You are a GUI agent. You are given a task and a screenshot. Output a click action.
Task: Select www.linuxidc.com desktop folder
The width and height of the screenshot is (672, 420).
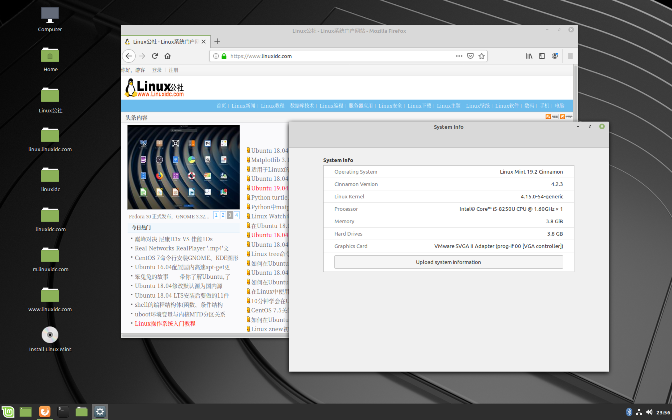[50, 300]
